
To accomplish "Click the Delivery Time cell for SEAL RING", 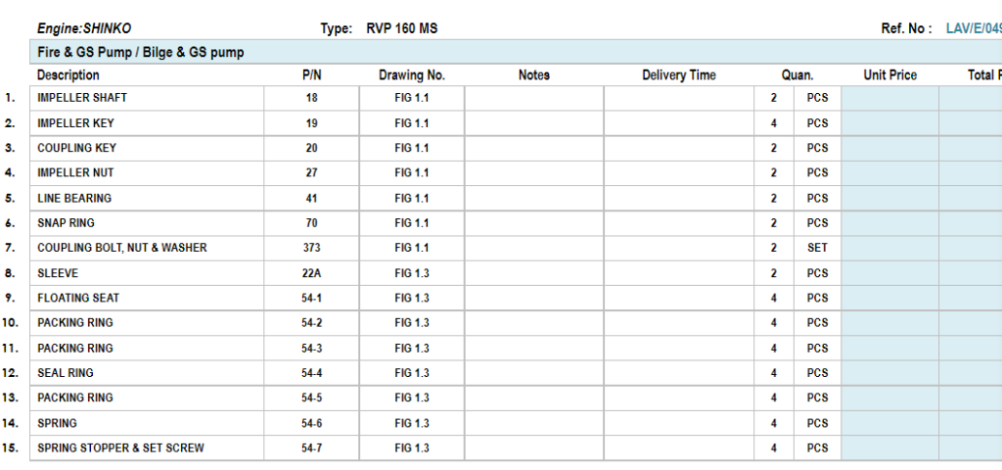I will (x=678, y=373).
